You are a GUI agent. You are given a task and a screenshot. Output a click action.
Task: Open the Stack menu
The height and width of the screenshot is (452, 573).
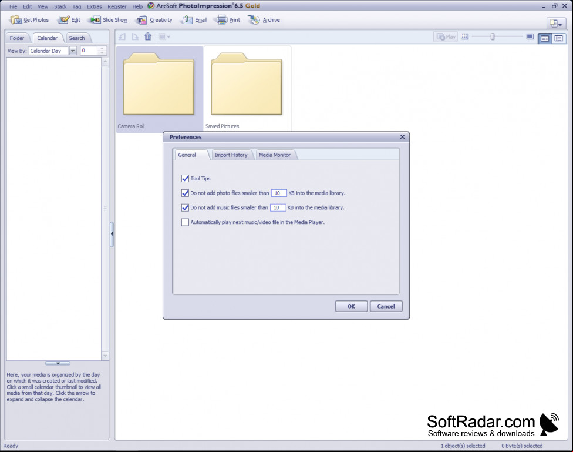60,6
